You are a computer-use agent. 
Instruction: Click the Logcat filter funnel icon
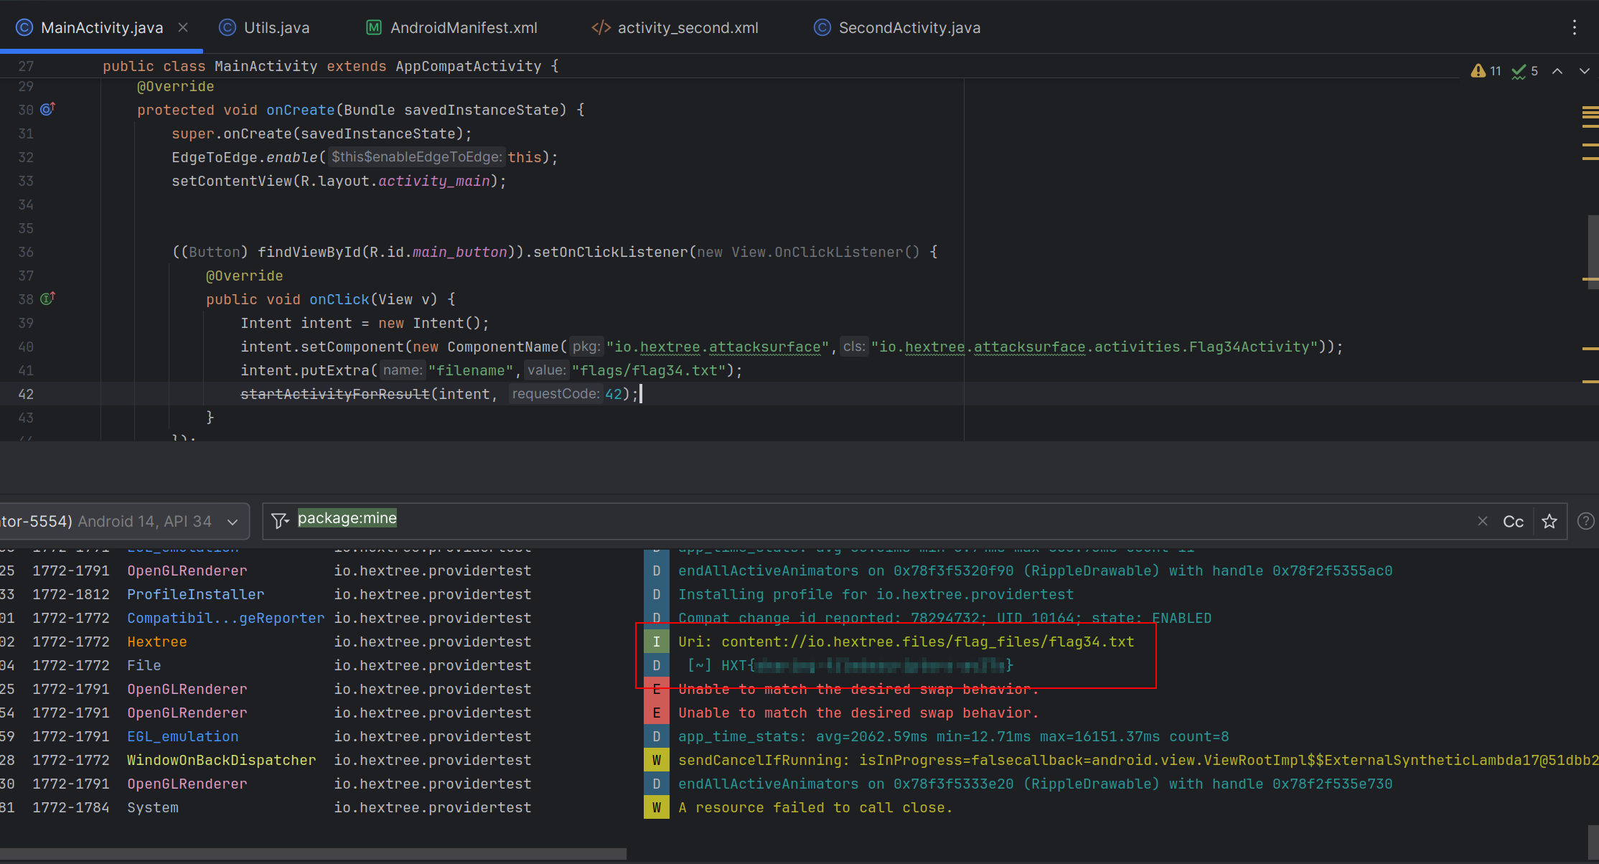tap(280, 521)
